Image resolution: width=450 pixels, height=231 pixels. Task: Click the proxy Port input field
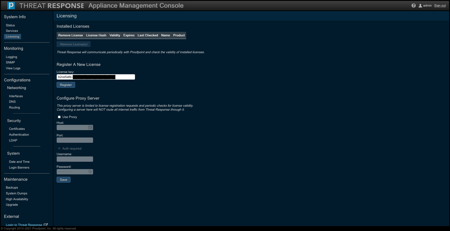(x=75, y=140)
